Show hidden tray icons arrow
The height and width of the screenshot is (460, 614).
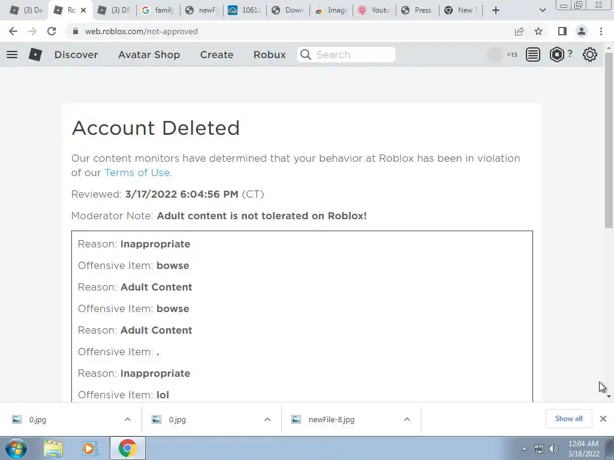(x=524, y=449)
